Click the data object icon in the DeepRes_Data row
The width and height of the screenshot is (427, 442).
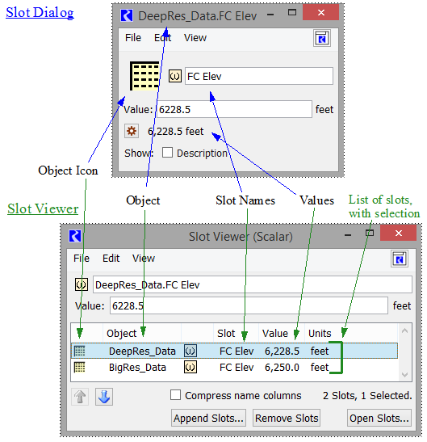click(79, 351)
